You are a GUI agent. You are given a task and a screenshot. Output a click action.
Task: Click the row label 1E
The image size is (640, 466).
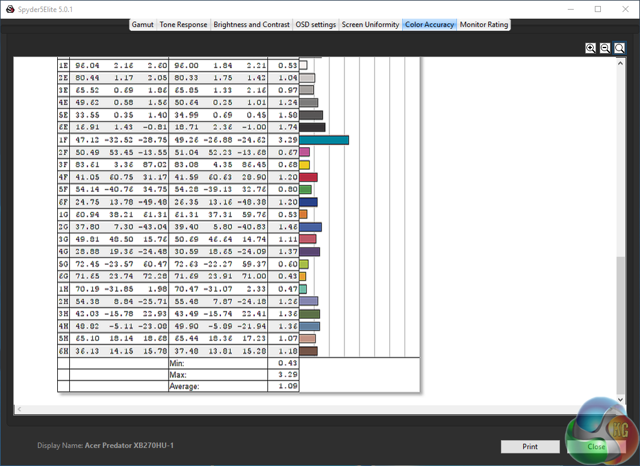tap(63, 65)
